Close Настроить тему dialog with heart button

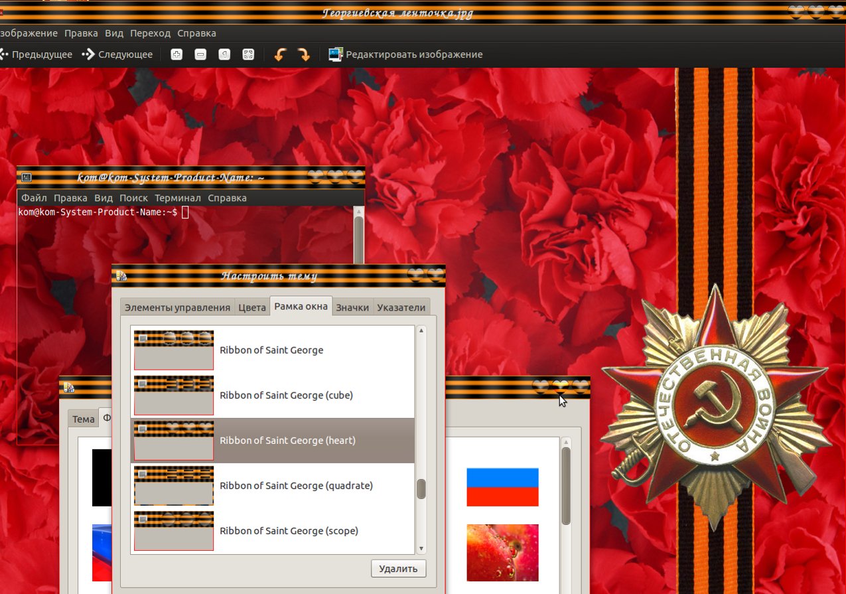click(435, 275)
